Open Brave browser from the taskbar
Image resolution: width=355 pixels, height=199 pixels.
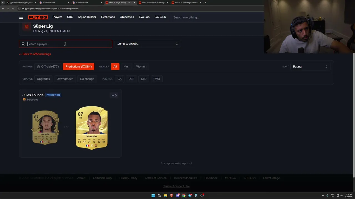pos(171,196)
